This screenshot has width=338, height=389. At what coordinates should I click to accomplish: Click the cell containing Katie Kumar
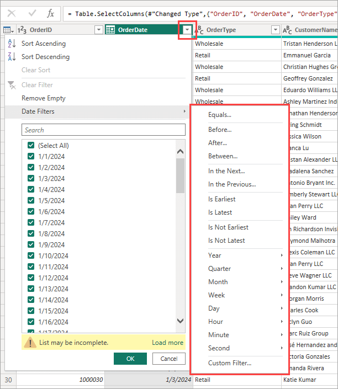click(309, 380)
